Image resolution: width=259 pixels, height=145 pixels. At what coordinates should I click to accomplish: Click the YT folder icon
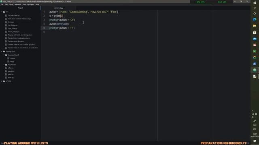tap(4, 12)
